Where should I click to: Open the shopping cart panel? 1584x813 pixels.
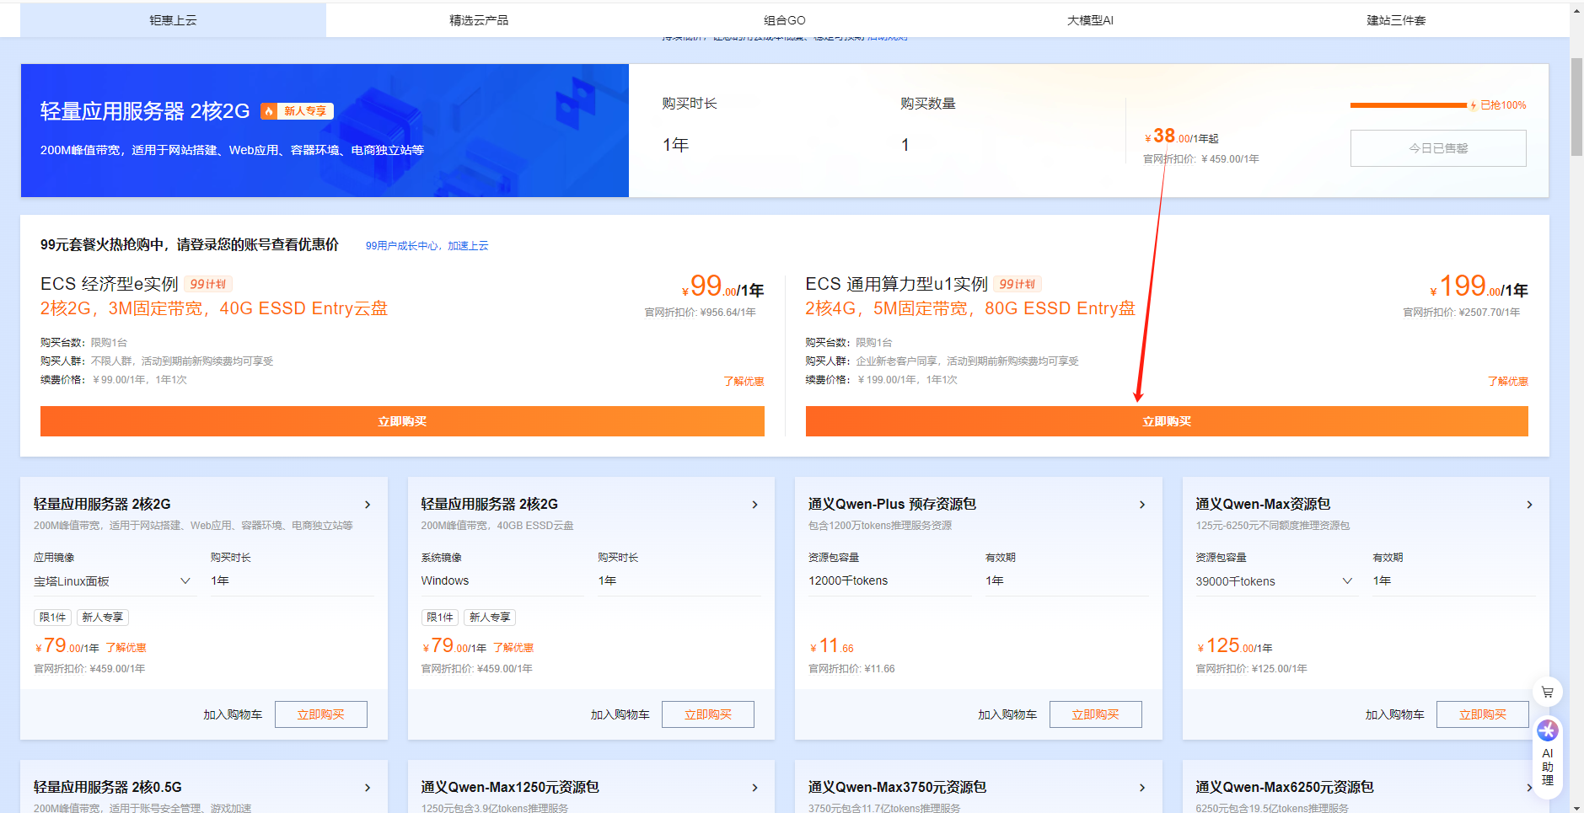[1548, 692]
